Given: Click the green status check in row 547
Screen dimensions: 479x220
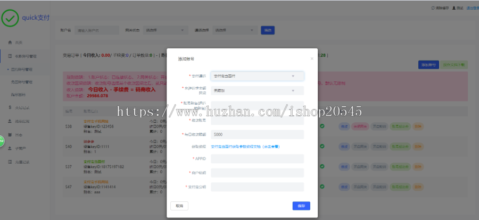Looking at the screenshot, I should click(323, 187).
